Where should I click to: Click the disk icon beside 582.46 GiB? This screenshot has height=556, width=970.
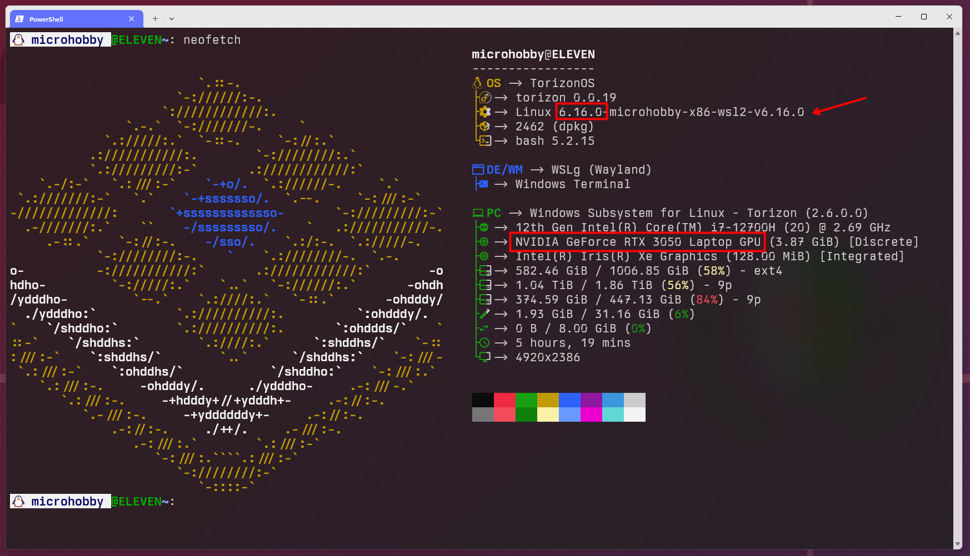(x=485, y=271)
